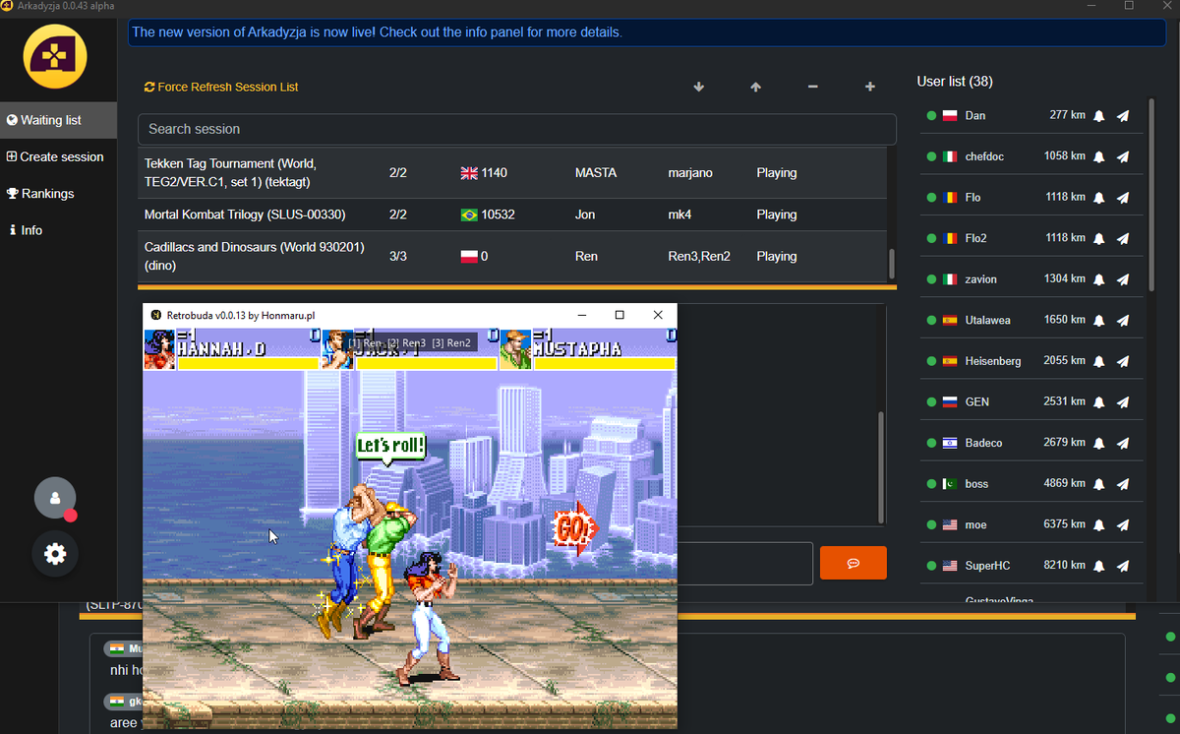
Task: Click the minus icon above session list
Action: 812,87
